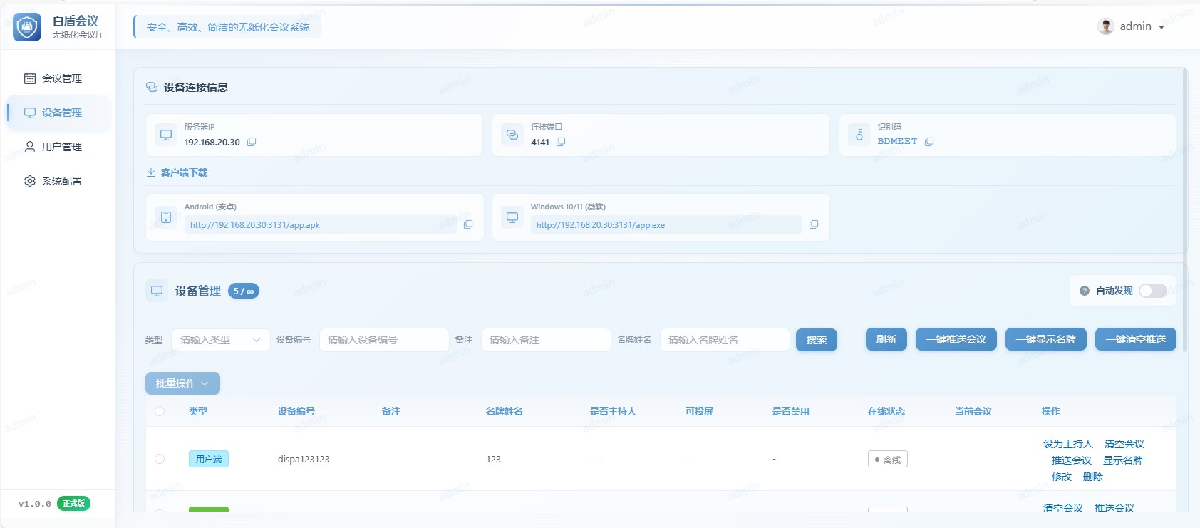Copy the connection port 4141

click(x=561, y=142)
